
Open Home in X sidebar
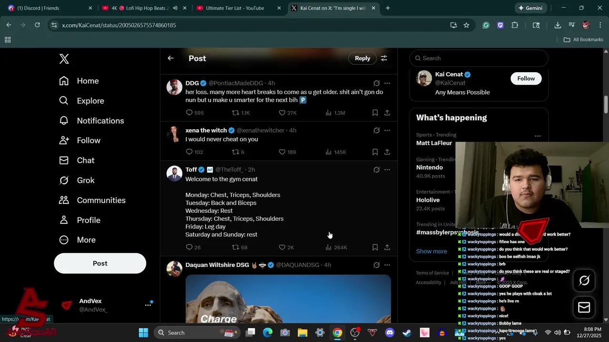(x=79, y=81)
